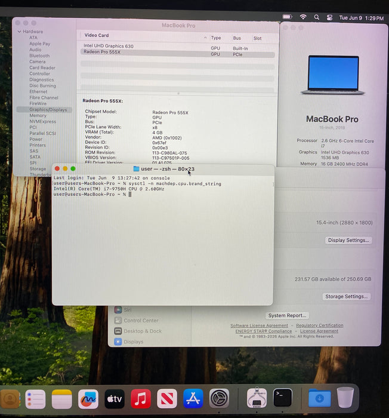The image size is (389, 418).
Task: Select Fibre Channel in Hardware sidebar
Action: point(44,97)
